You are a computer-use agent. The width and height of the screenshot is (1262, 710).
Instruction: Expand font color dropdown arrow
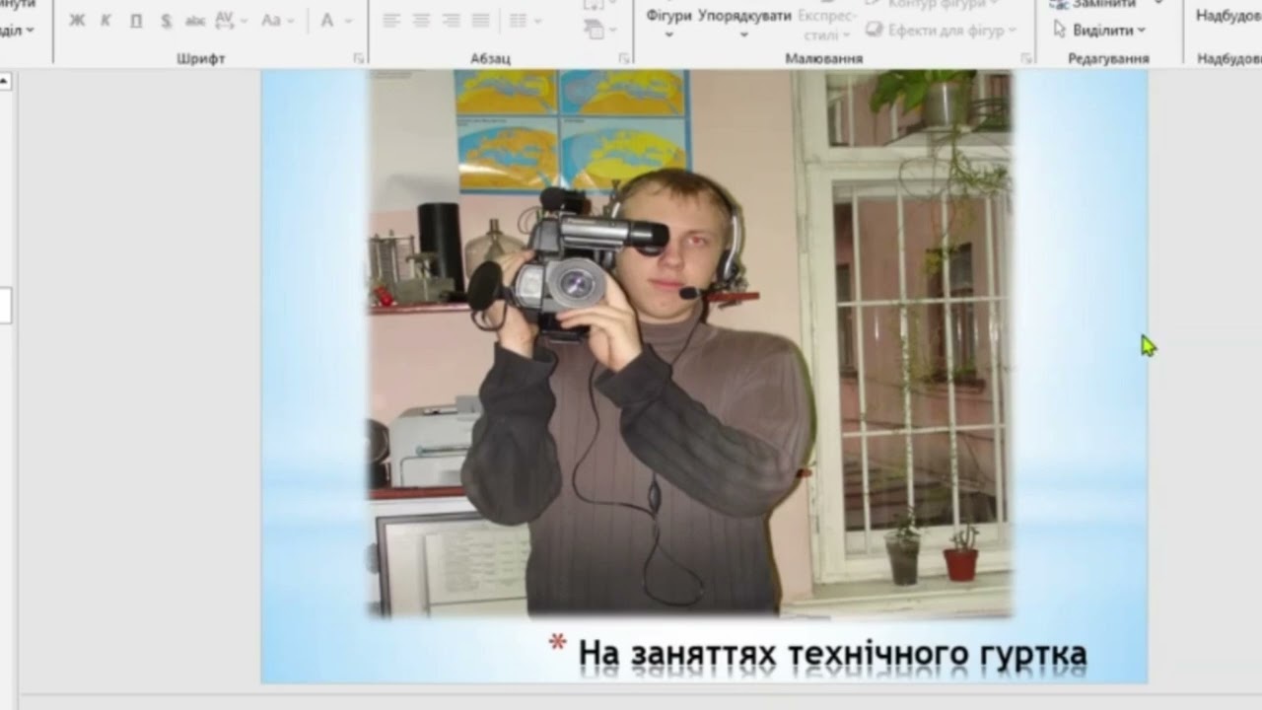pos(348,20)
